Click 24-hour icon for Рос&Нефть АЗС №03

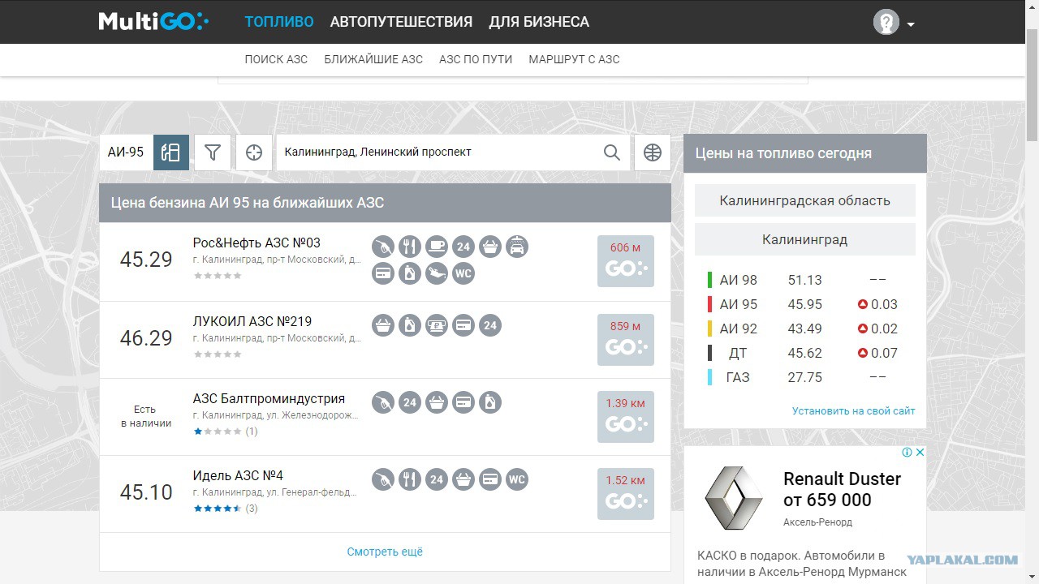coord(463,247)
